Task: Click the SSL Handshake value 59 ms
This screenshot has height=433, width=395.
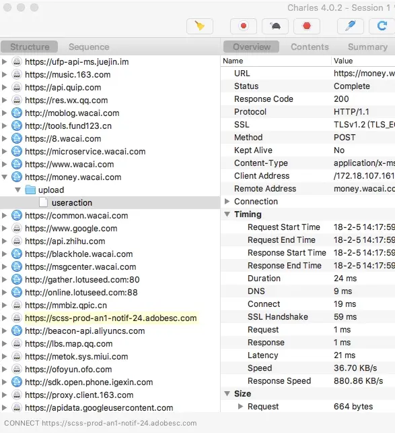Action: [x=345, y=317]
